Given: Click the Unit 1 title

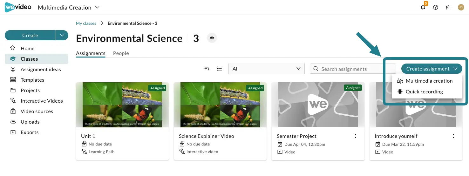Looking at the screenshot, I should tap(88, 136).
